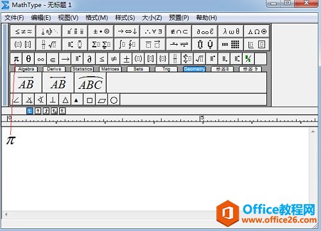Viewport: 321px width, 231px height.
Task: Open the subscript and superscript templates palette
Action: click(75, 44)
